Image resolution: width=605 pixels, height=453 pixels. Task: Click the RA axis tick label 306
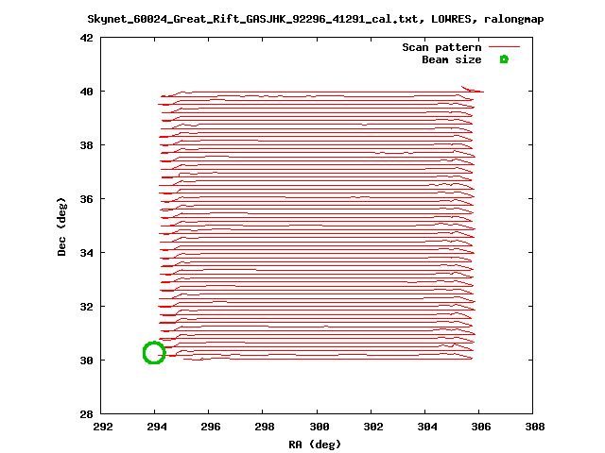pyautogui.click(x=481, y=427)
